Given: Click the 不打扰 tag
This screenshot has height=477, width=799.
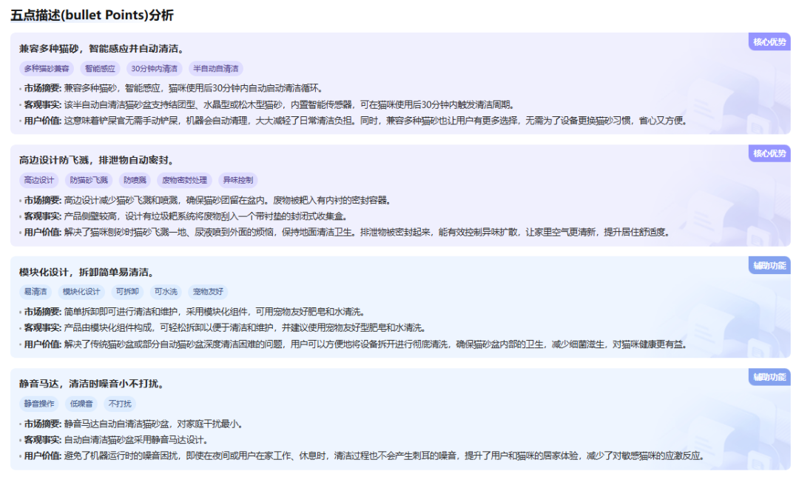Looking at the screenshot, I should click(120, 404).
